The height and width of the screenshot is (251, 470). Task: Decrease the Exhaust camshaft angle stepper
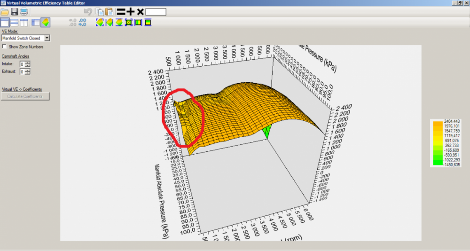pos(28,73)
